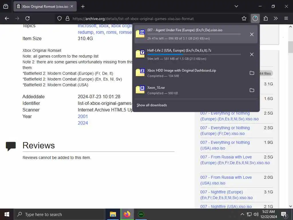Screen dimensions: 293x220
Task: Click the Item Size value 310.4G
Action: click(x=85, y=39)
